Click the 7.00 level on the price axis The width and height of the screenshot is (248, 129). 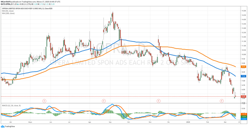pos(244,81)
